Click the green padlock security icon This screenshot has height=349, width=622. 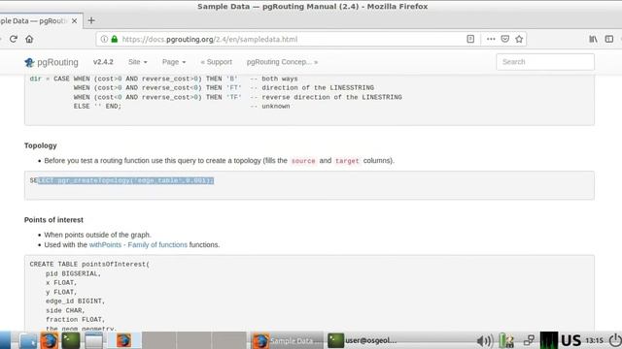point(115,39)
